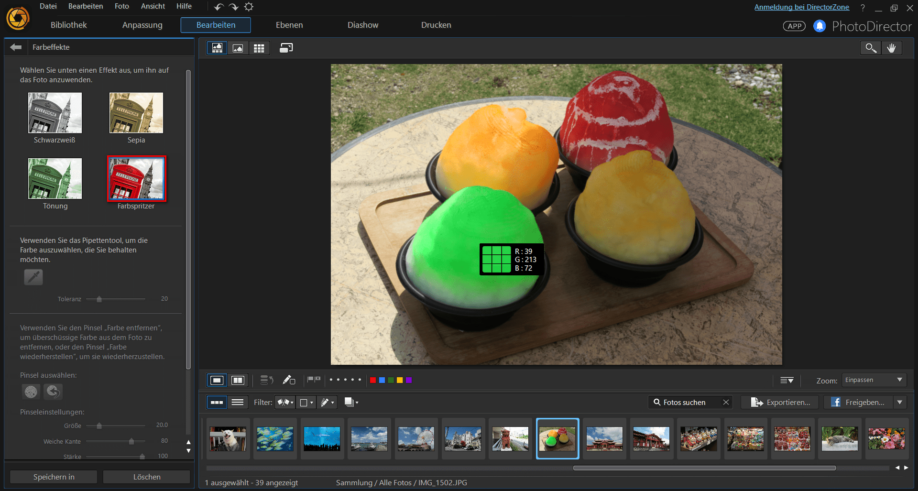Apply the purple color label
918x491 pixels.
(x=409, y=380)
